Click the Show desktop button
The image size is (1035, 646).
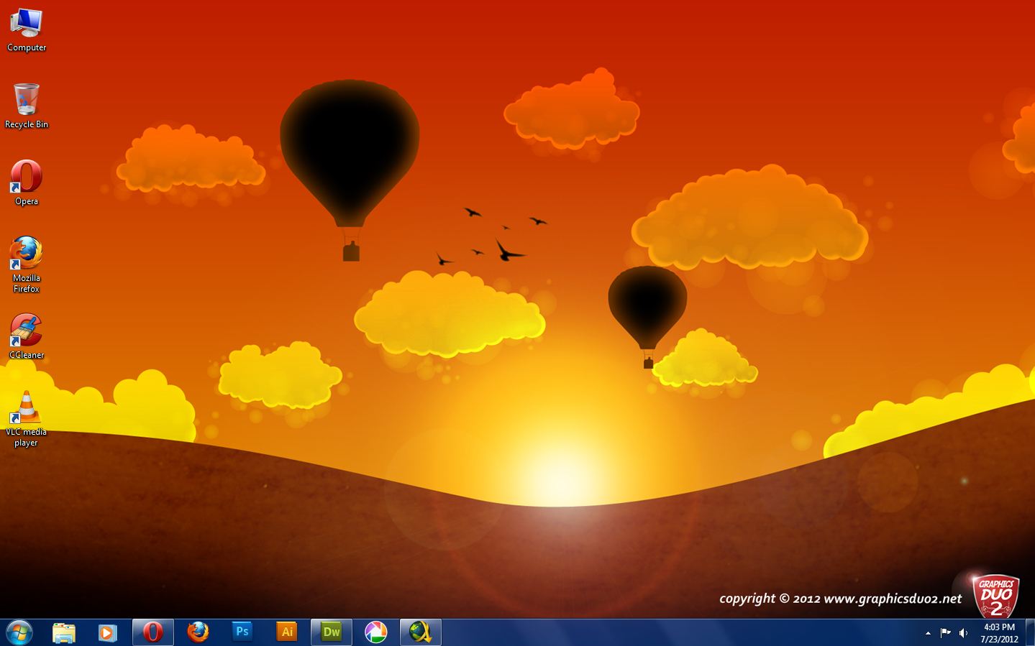pos(1030,632)
